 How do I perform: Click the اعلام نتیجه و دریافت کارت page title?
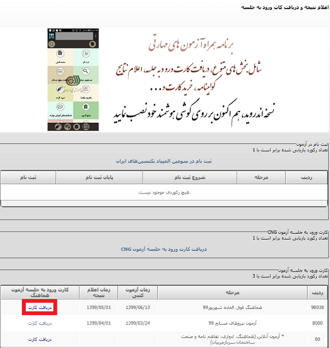285,7
